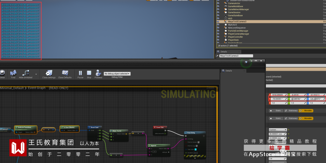Click Event Graph breadcrumb
This screenshot has height=163, width=326.
[x=37, y=88]
